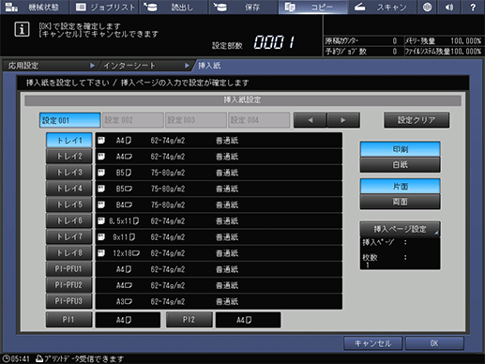Select トレイ2 as insert paper tray
485x364 pixels.
tap(69, 157)
